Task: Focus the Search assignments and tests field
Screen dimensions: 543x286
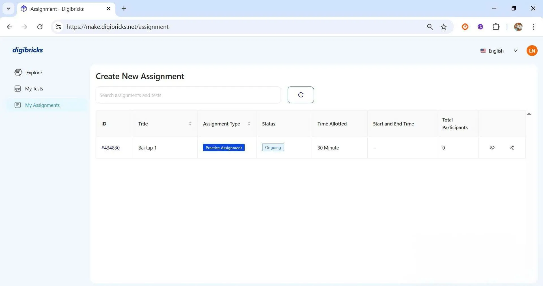Action: click(x=188, y=95)
